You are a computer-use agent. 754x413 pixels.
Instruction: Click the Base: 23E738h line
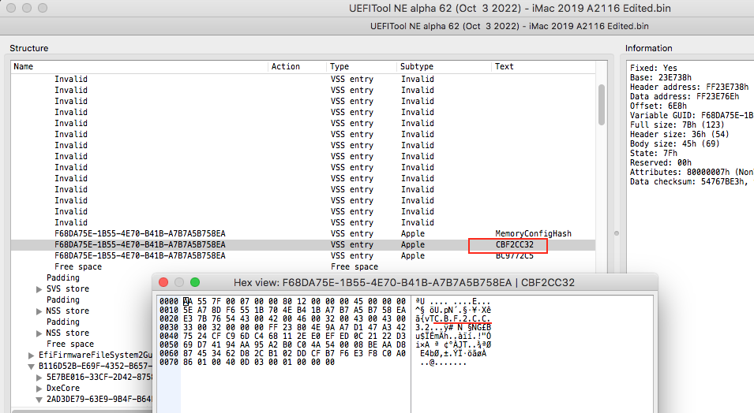(x=661, y=77)
